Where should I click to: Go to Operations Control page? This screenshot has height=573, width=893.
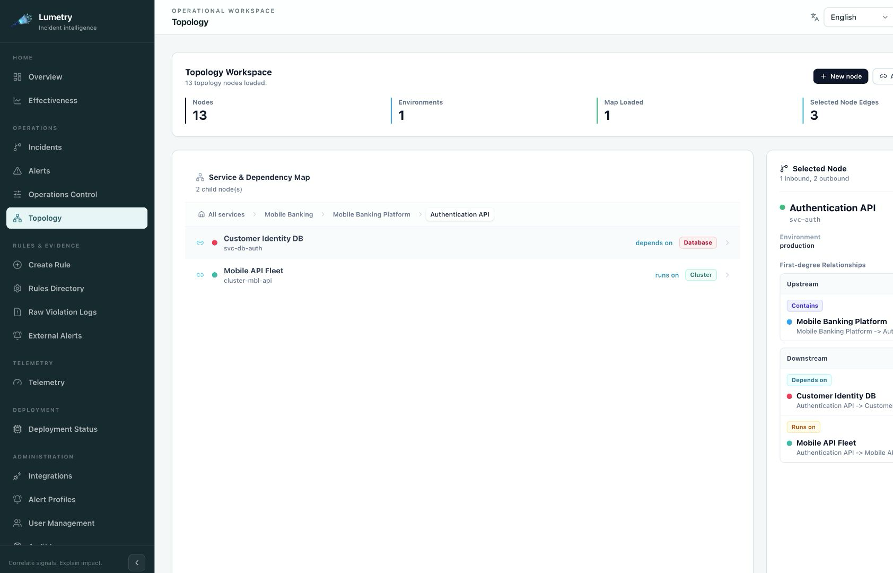click(x=77, y=194)
